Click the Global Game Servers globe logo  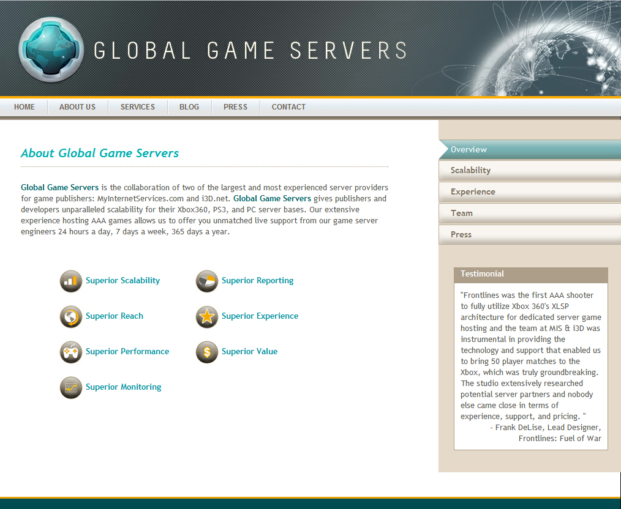(51, 50)
